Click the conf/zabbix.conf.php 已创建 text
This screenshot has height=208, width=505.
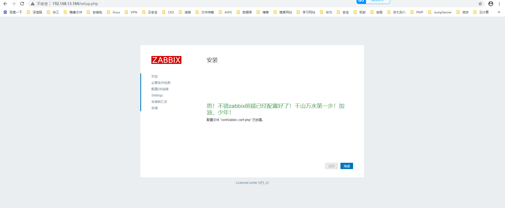pyautogui.click(x=235, y=120)
